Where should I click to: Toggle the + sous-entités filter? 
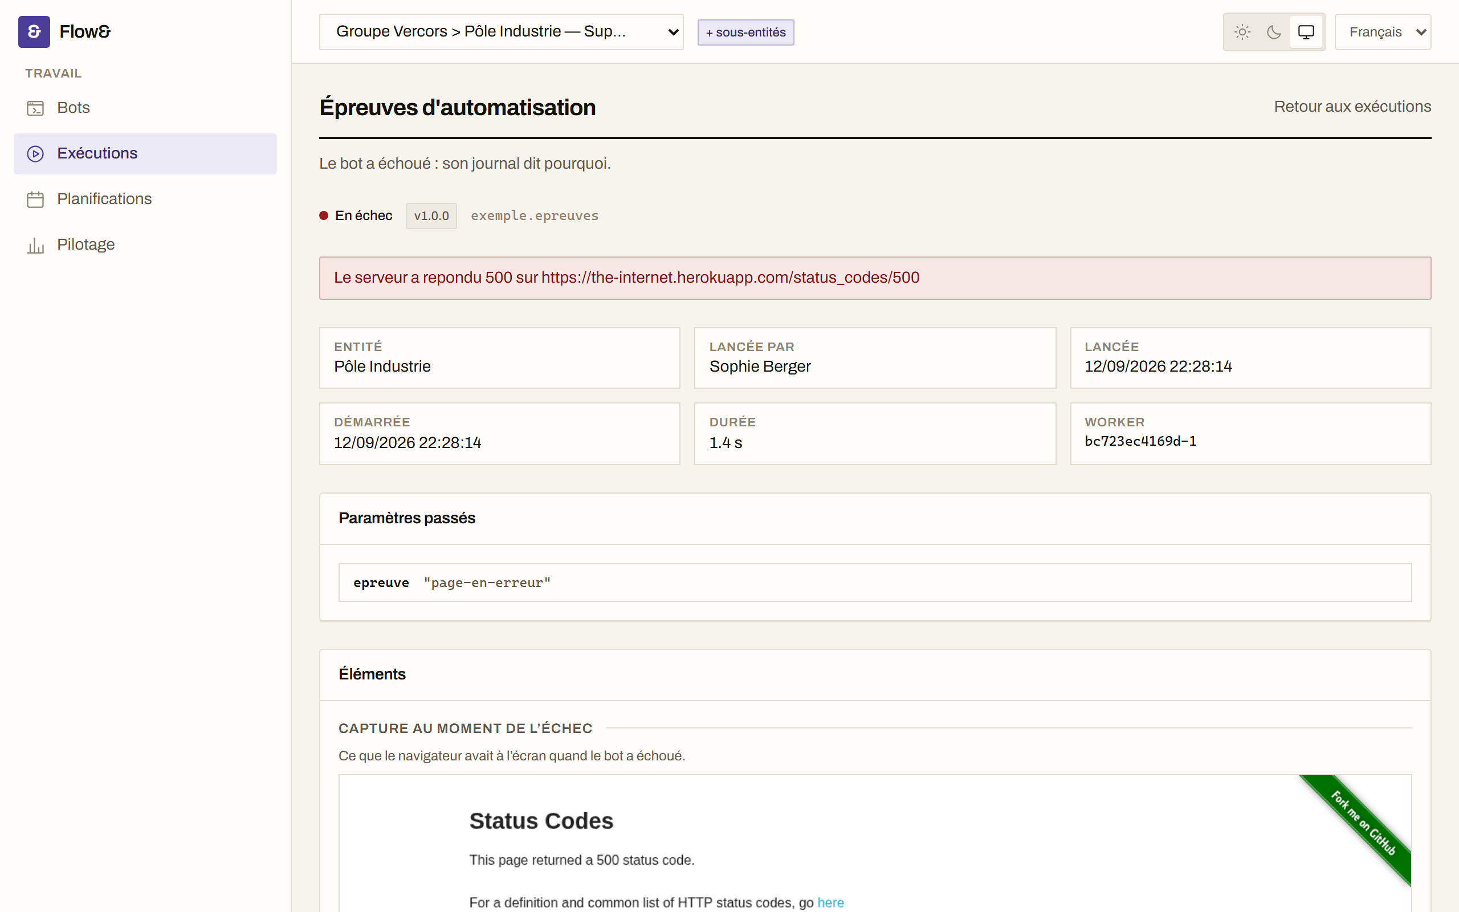(x=746, y=32)
